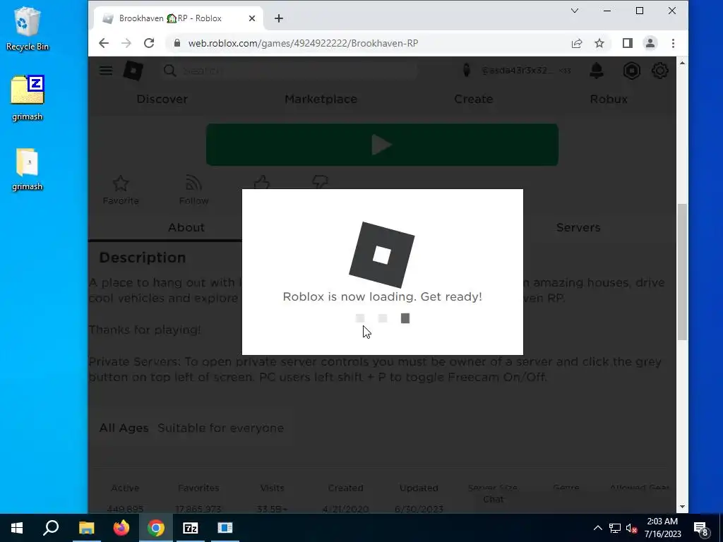Click 'Roblox is now loading. Get ready!' message
The image size is (723, 542).
point(382,297)
